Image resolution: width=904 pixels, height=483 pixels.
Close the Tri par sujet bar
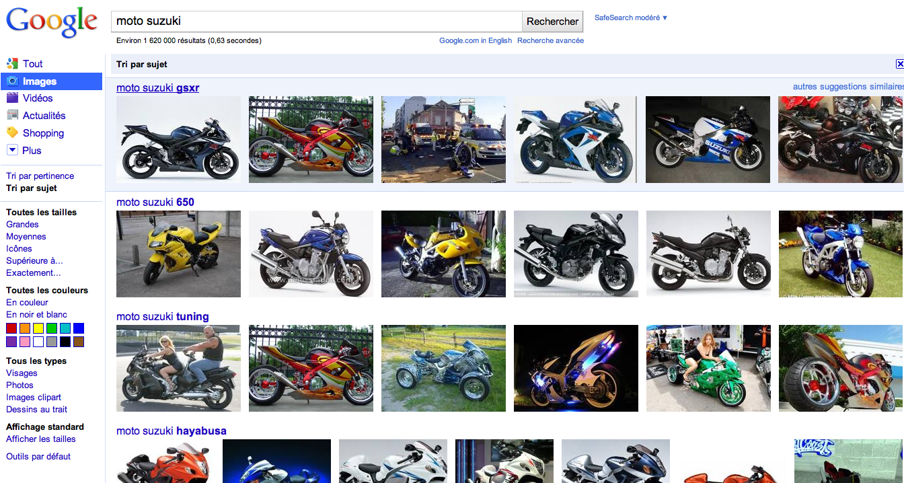900,64
